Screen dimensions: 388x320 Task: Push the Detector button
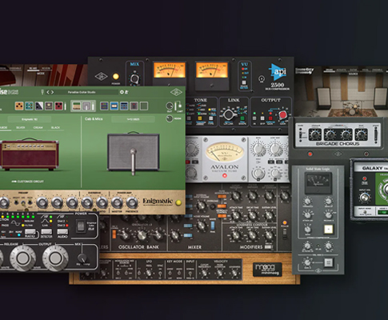[46, 233]
